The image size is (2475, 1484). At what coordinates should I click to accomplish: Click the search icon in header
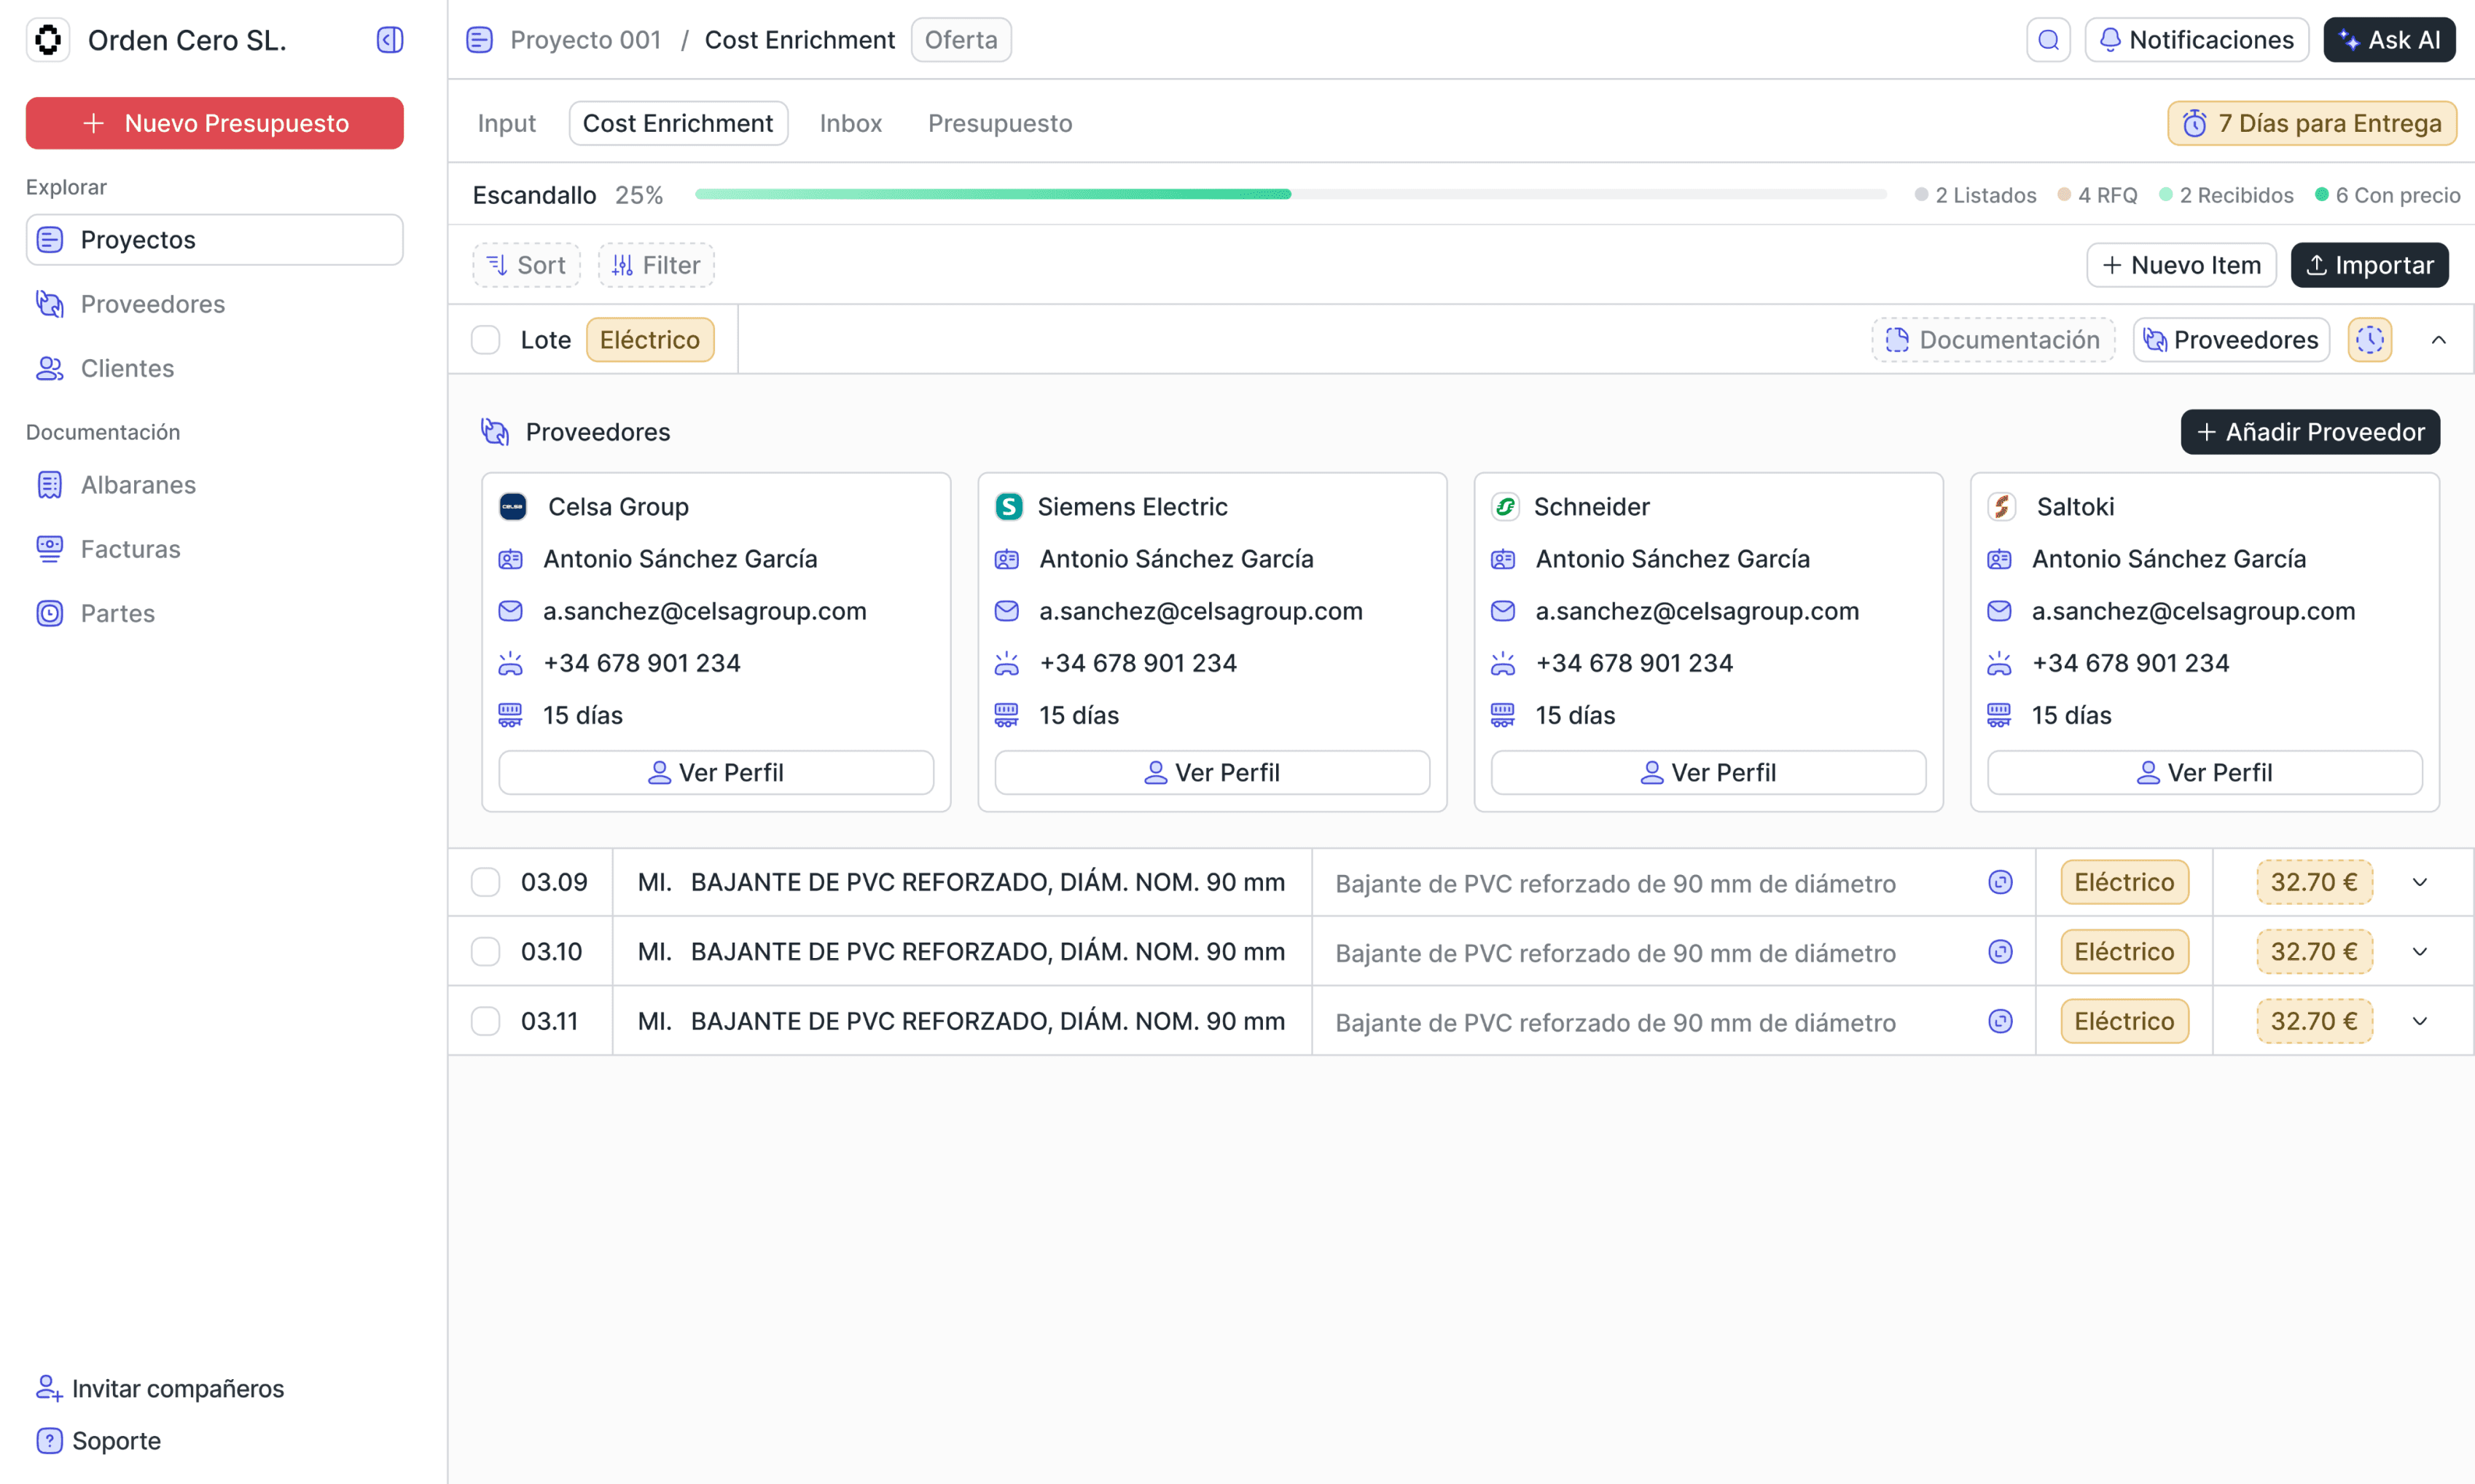point(2048,40)
